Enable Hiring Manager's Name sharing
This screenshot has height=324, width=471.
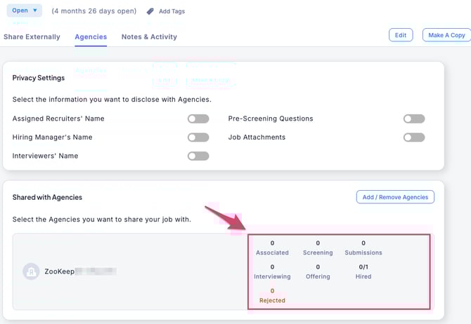coord(198,137)
